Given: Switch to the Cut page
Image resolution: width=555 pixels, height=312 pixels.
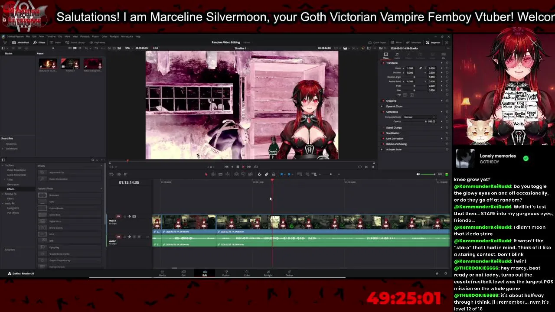Looking at the screenshot, I should coord(183,273).
